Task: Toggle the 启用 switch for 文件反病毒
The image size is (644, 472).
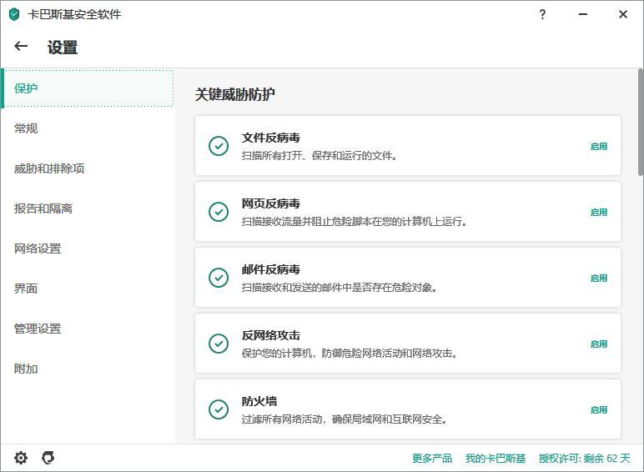Action: click(598, 146)
